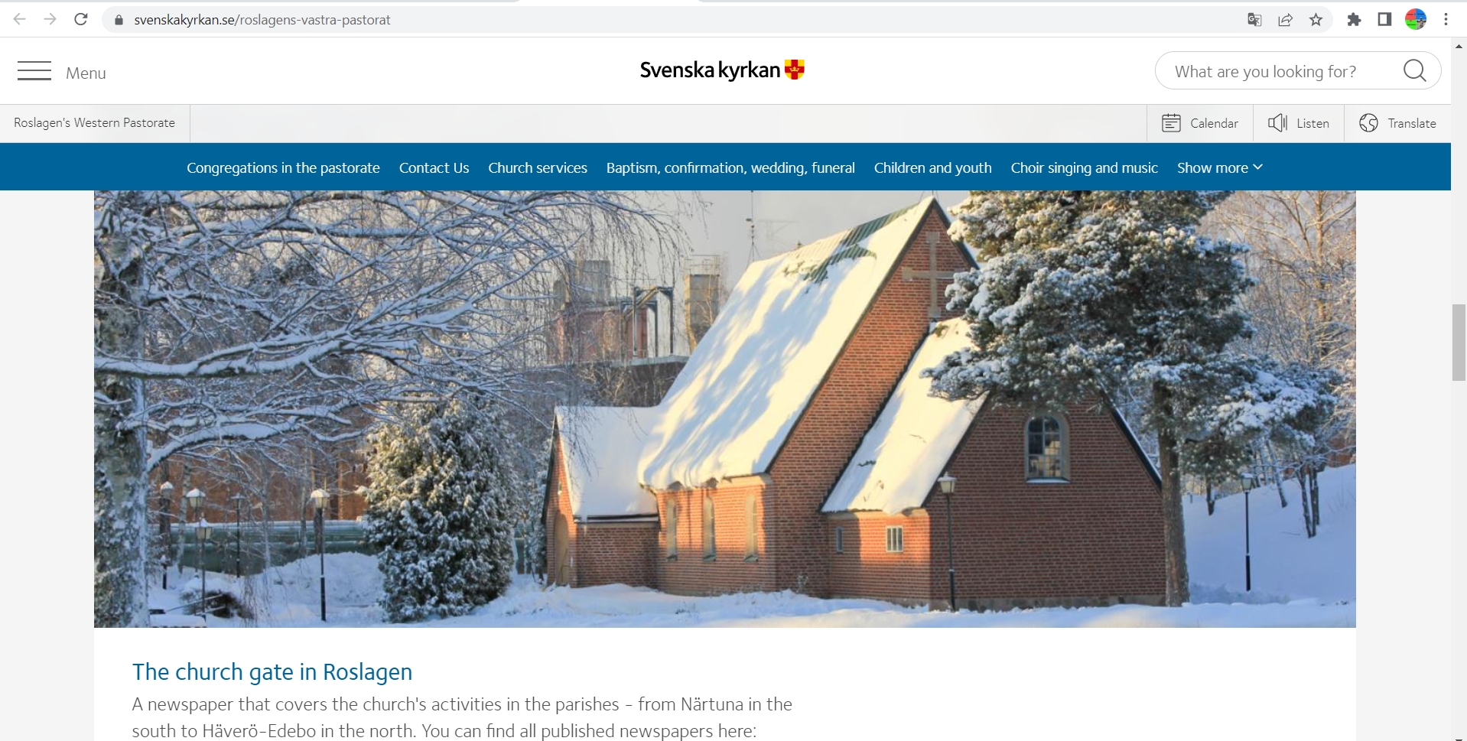Click the search magnifier icon
This screenshot has width=1467, height=741.
[1414, 71]
